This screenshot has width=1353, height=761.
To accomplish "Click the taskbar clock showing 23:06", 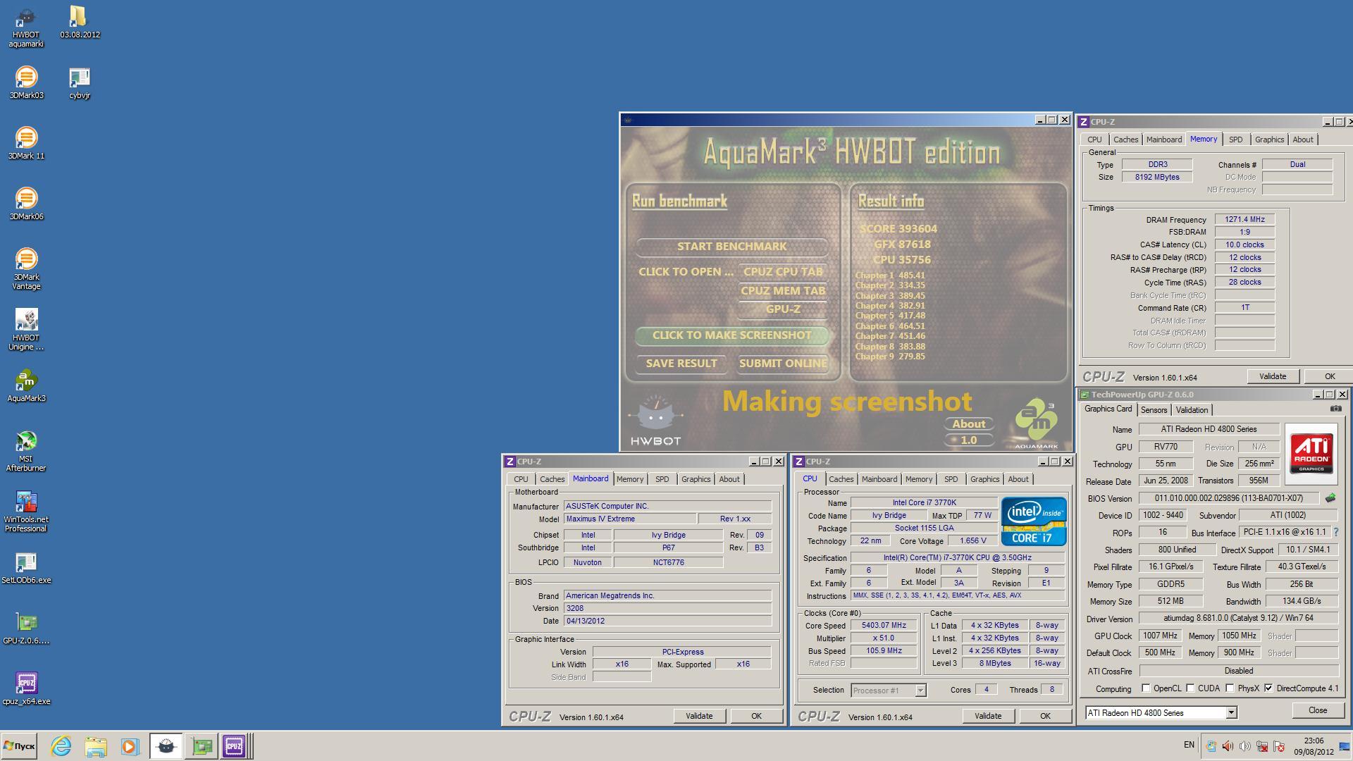I will click(1314, 746).
